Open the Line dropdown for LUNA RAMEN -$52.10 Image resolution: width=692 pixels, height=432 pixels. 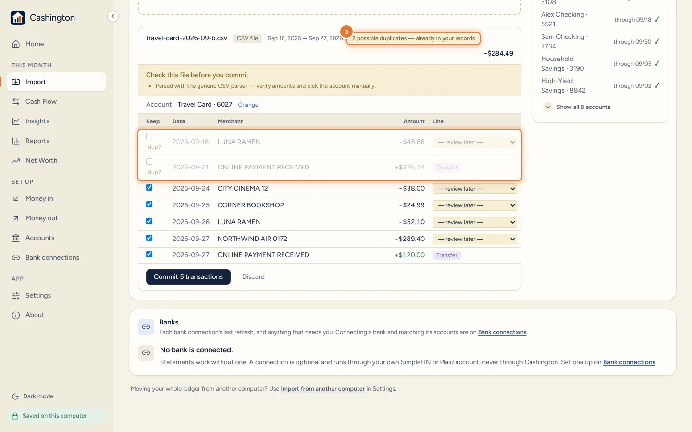(475, 222)
